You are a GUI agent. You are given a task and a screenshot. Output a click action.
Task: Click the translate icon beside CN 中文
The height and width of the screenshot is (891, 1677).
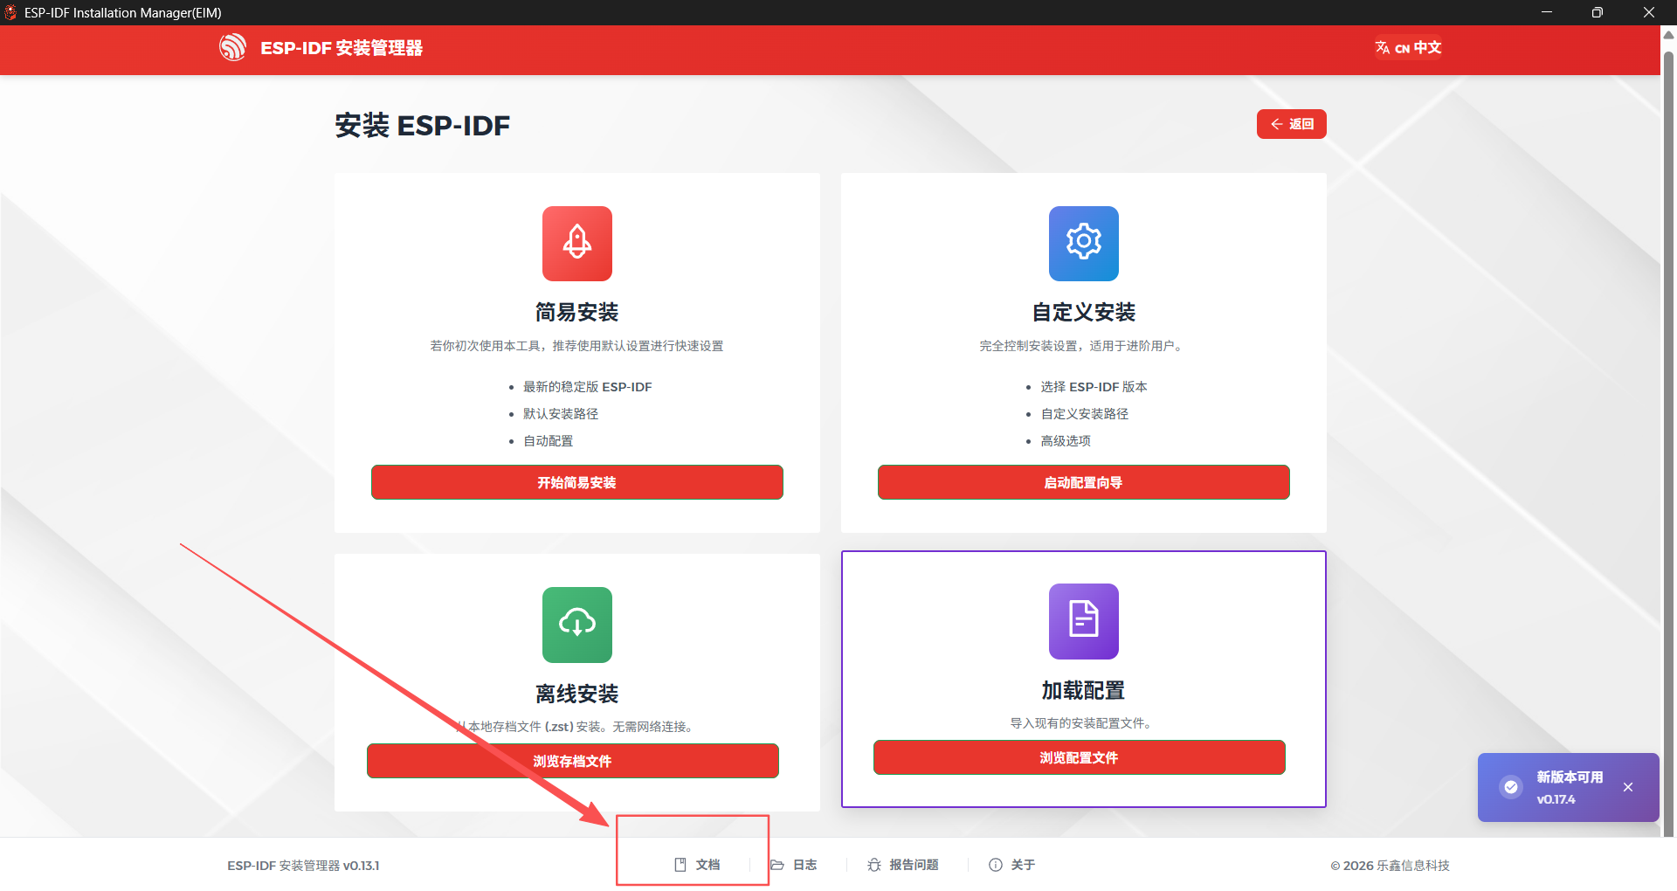pyautogui.click(x=1383, y=47)
